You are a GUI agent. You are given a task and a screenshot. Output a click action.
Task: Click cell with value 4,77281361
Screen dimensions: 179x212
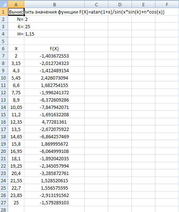(x=54, y=122)
